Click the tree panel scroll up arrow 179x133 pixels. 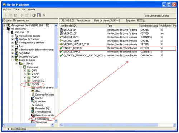click(x=56, y=26)
